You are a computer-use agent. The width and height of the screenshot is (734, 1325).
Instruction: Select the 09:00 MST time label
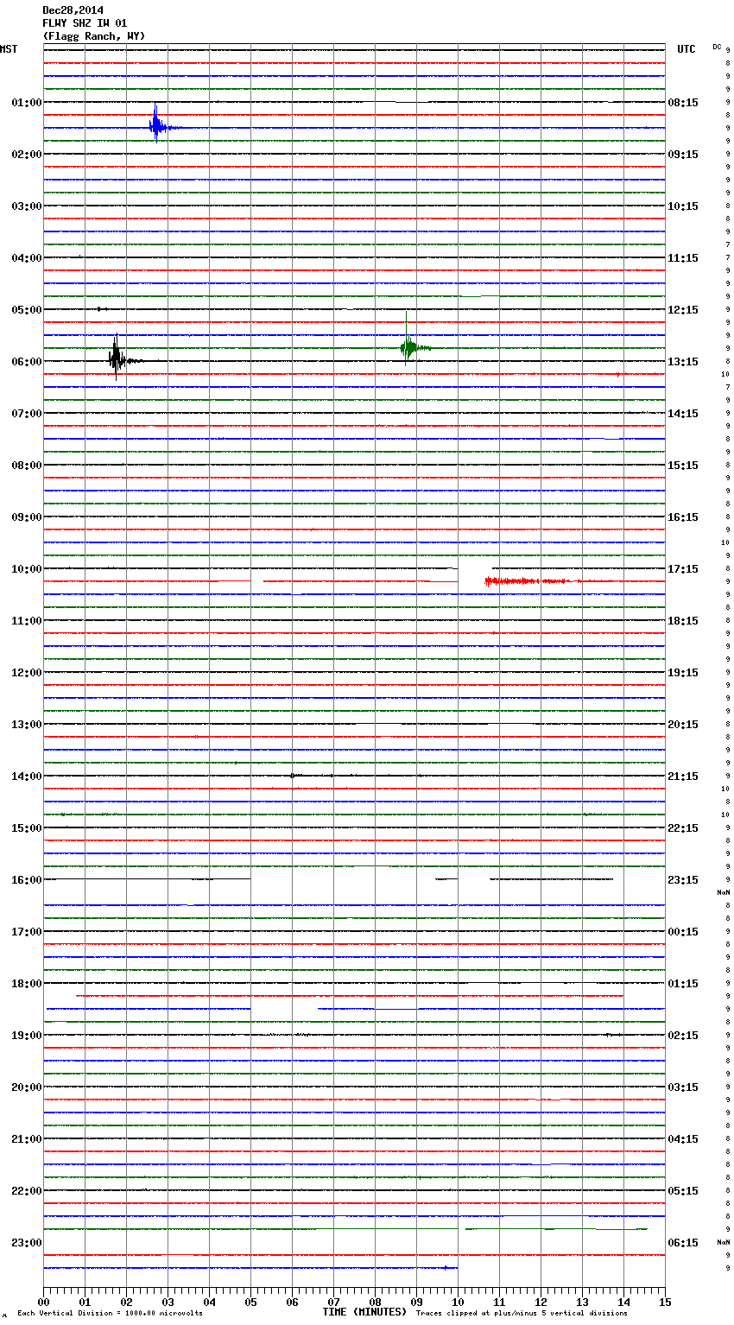[27, 517]
